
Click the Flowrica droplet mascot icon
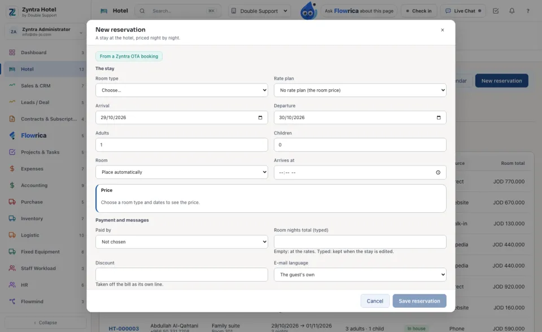point(308,11)
